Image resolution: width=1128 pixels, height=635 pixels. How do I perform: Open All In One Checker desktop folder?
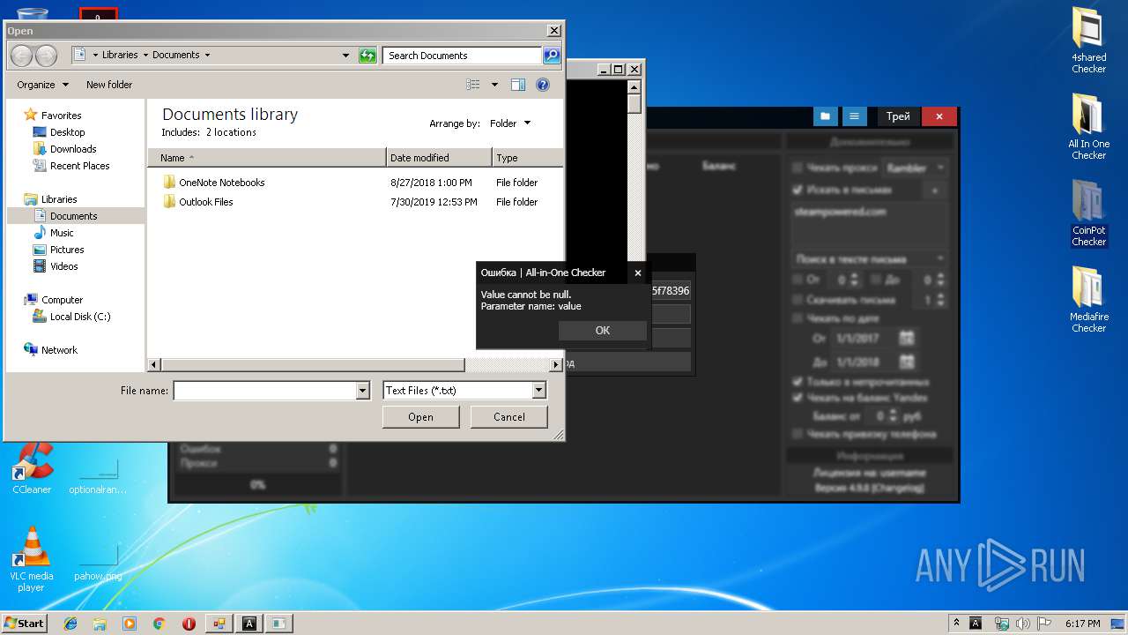(1088, 126)
